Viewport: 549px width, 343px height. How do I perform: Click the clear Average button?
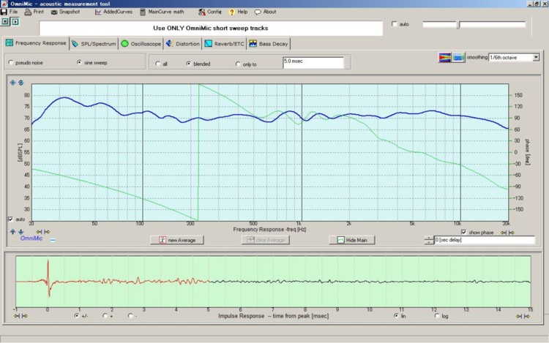pos(266,240)
